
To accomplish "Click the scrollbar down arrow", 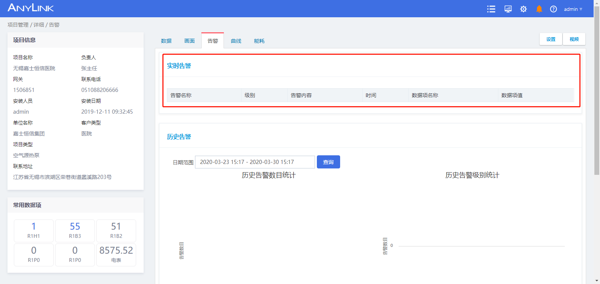I will 597,281.
